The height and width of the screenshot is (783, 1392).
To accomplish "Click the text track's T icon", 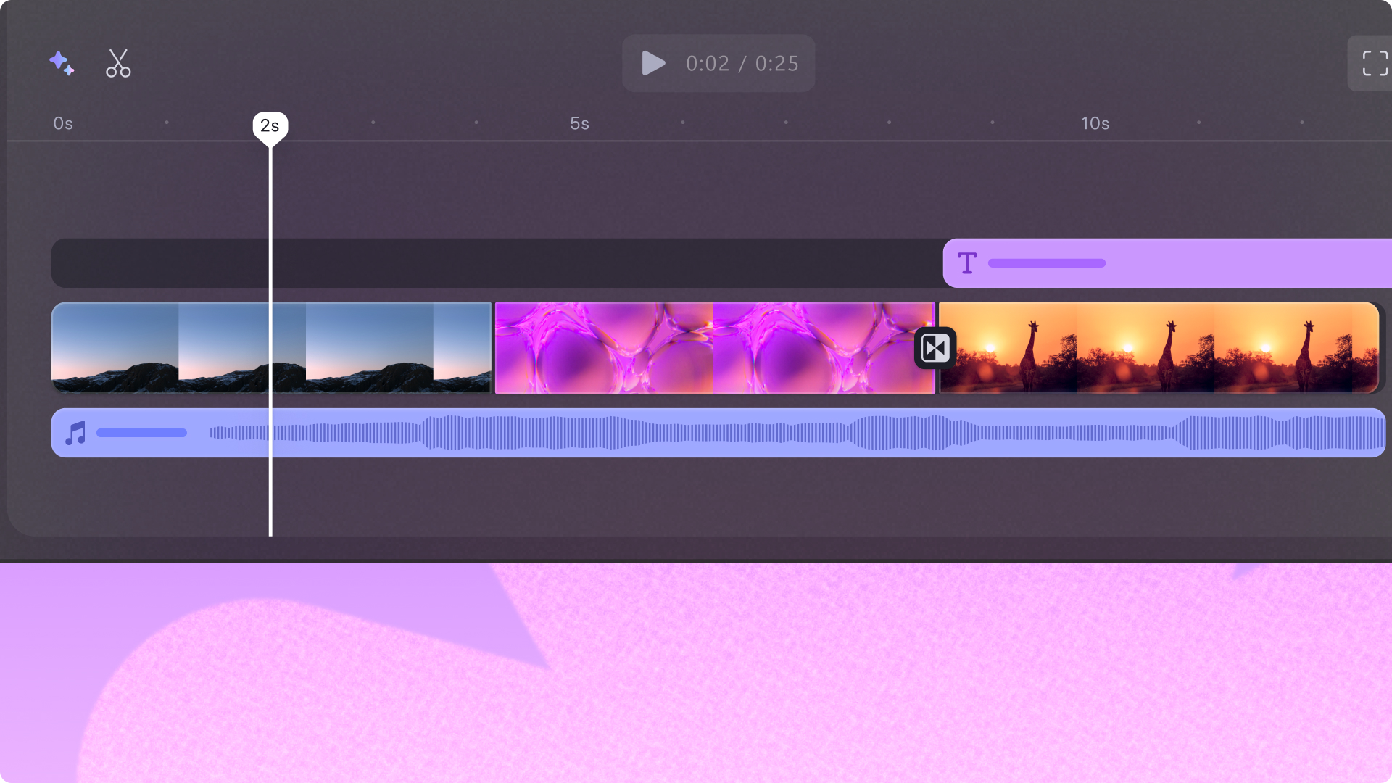I will coord(967,263).
